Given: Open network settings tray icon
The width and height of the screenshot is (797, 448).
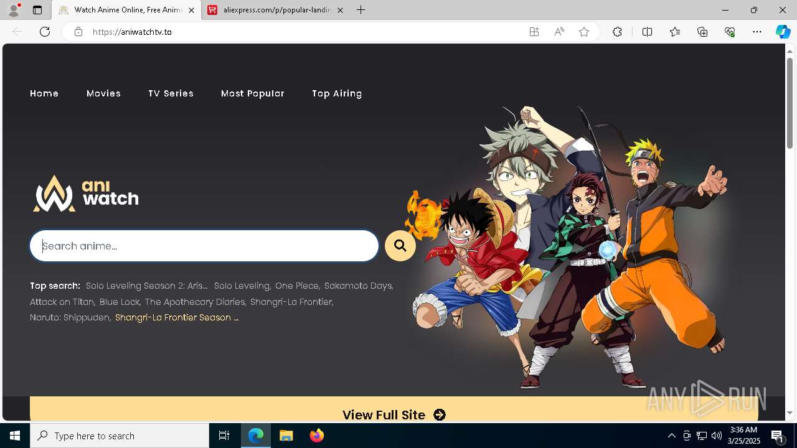Looking at the screenshot, I should point(702,436).
